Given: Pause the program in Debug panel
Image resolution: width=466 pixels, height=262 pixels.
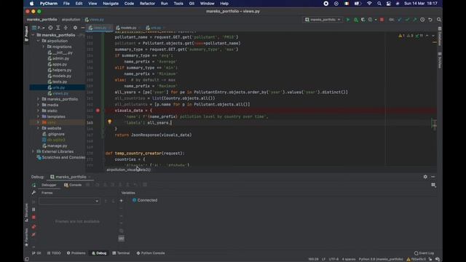Looking at the screenshot, I should click(x=33, y=210).
